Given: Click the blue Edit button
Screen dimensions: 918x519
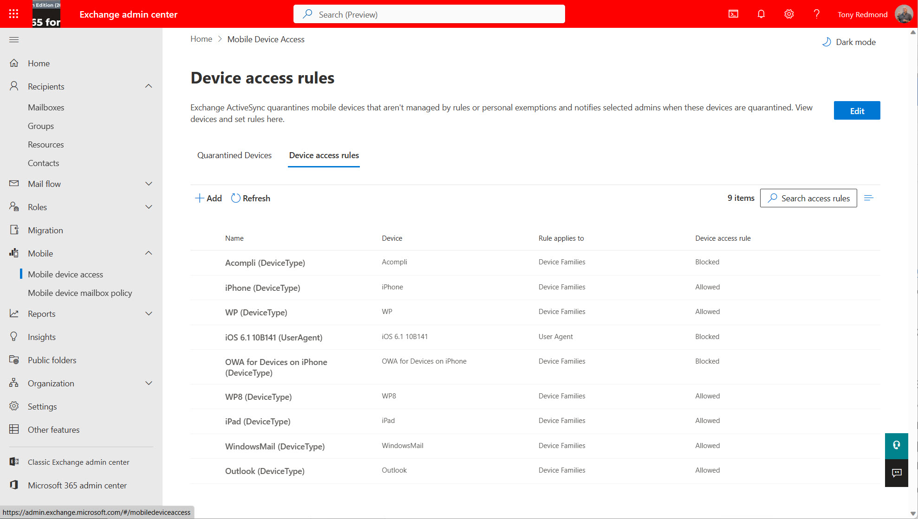Looking at the screenshot, I should coord(857,110).
